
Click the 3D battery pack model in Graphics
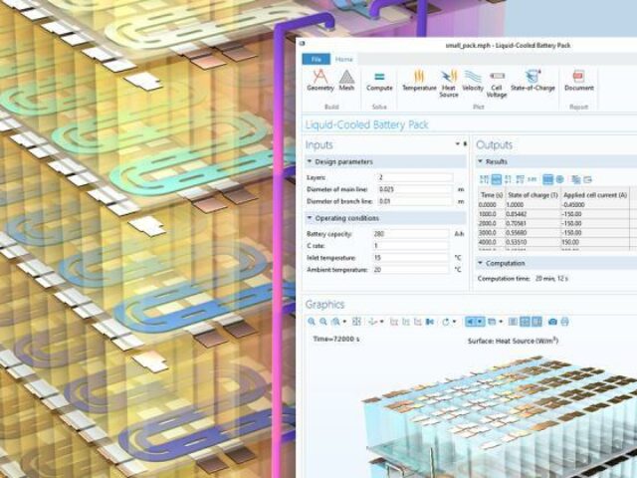tap(500, 418)
